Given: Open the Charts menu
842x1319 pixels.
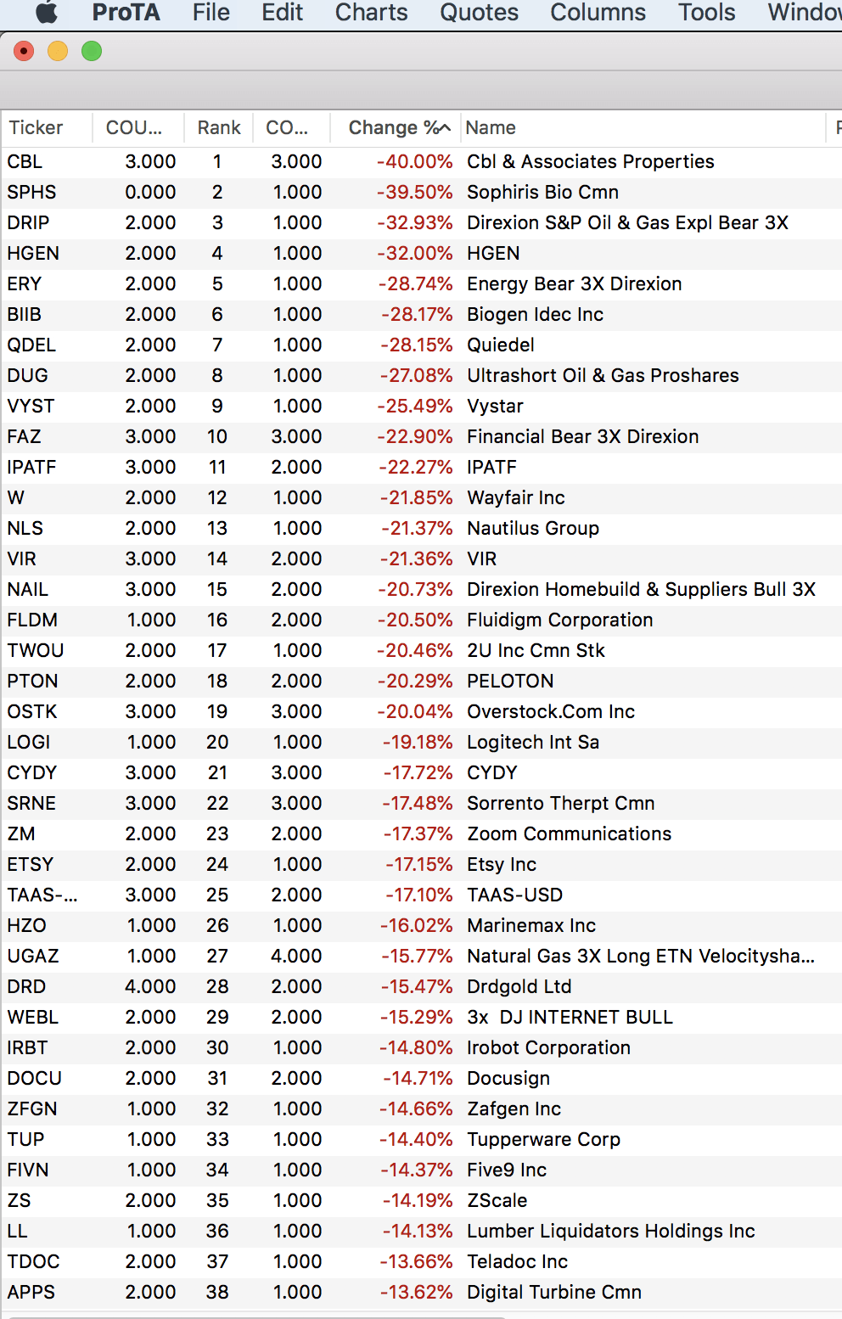Looking at the screenshot, I should [371, 12].
